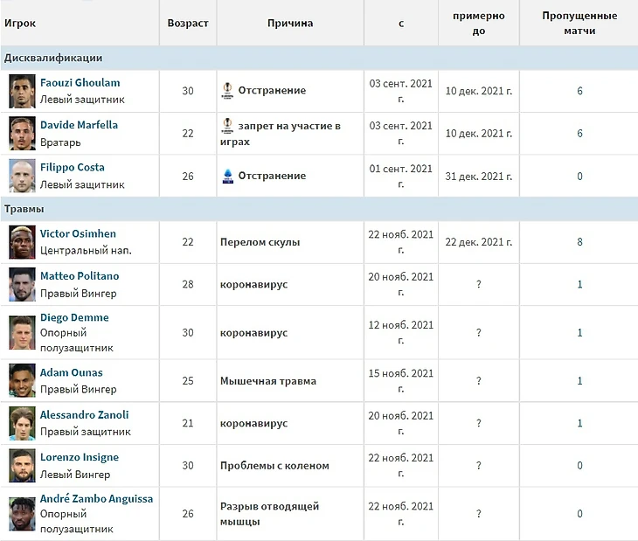Image resolution: width=638 pixels, height=541 pixels.
Task: Click missed matches 6 for Davide Marfella
Action: [x=579, y=134]
